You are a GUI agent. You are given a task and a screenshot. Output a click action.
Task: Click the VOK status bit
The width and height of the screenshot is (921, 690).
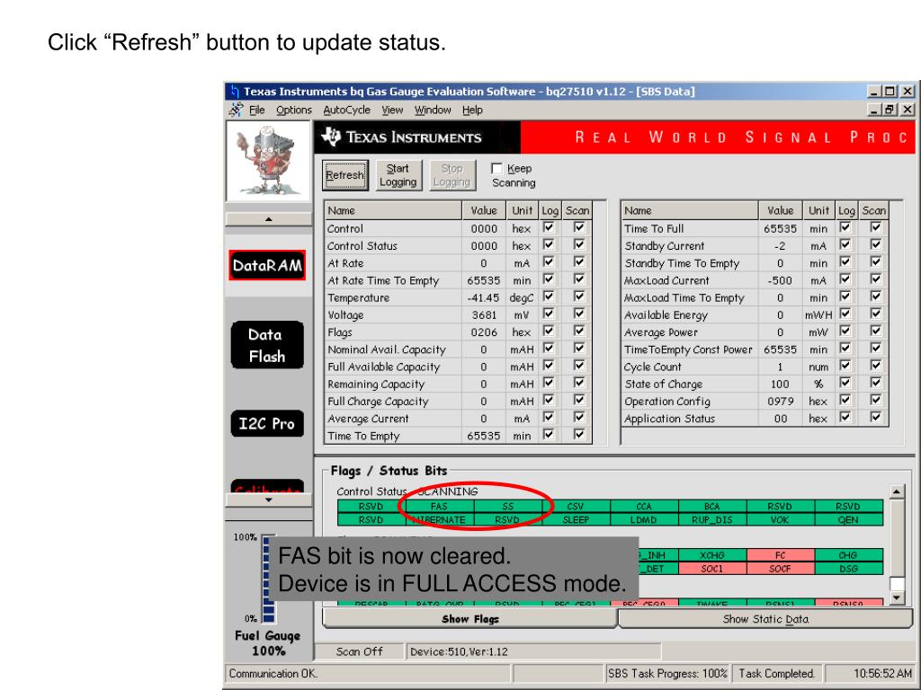tap(780, 520)
